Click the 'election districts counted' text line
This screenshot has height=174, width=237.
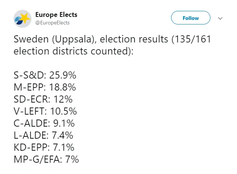(73, 51)
